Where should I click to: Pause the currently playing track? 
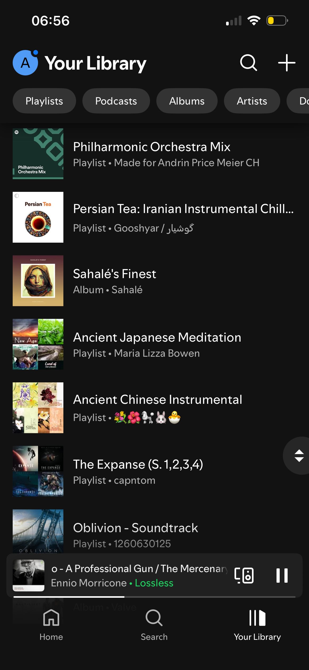pyautogui.click(x=282, y=575)
